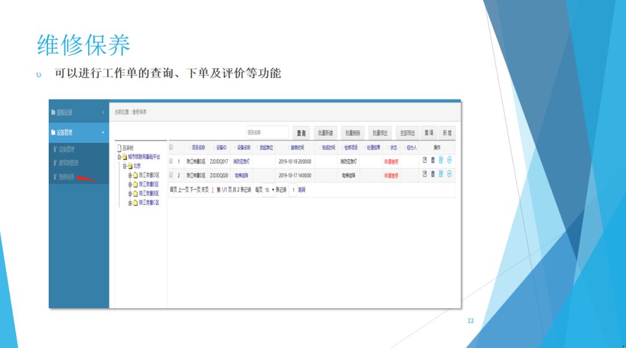The image size is (626, 348).
Task: Select 维修保养 sidebar sub-item
Action: coord(66,177)
